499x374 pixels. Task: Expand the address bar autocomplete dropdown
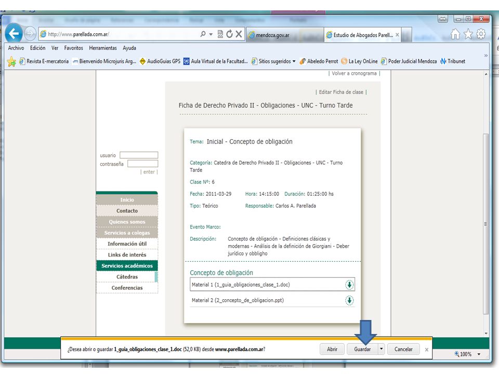(211, 34)
